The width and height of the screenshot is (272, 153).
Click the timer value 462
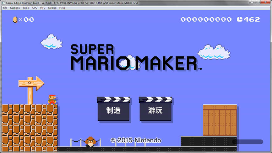coord(252,19)
